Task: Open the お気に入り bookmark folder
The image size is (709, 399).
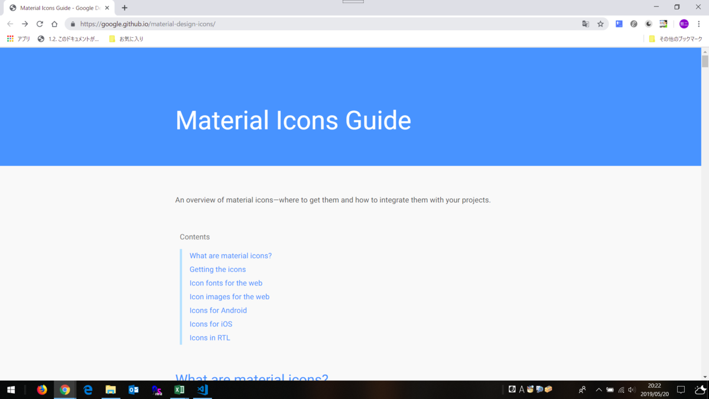Action: 126,39
